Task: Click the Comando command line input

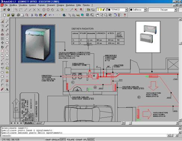Action: [x=83, y=135]
